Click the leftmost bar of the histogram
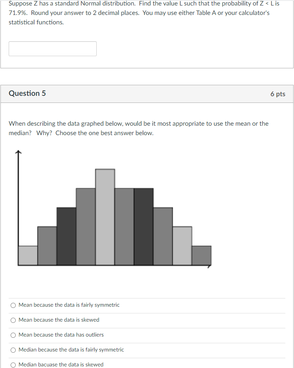Viewport: 294px width, 368px height. coord(27,255)
